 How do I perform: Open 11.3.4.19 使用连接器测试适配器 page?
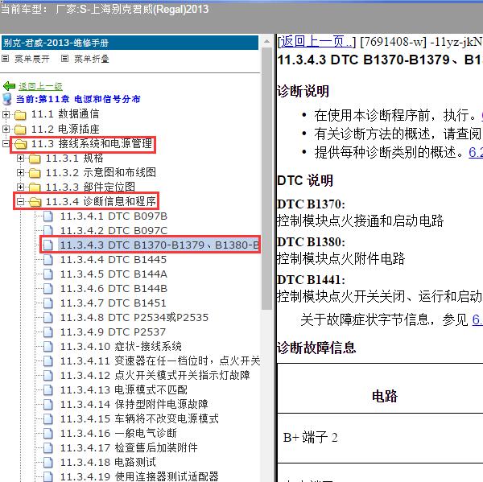pos(139,476)
